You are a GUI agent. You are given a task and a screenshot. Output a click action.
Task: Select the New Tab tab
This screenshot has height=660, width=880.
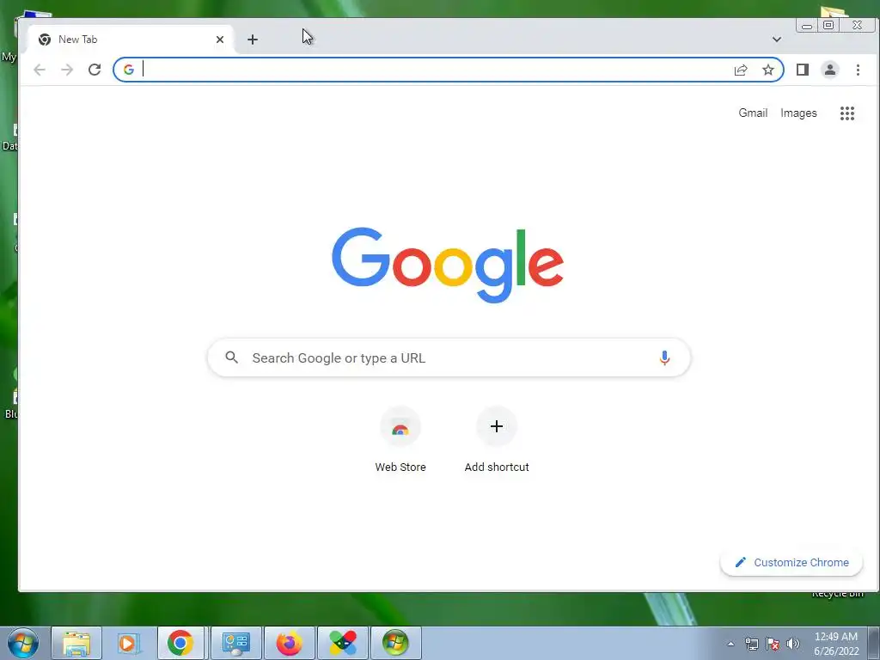(131, 40)
